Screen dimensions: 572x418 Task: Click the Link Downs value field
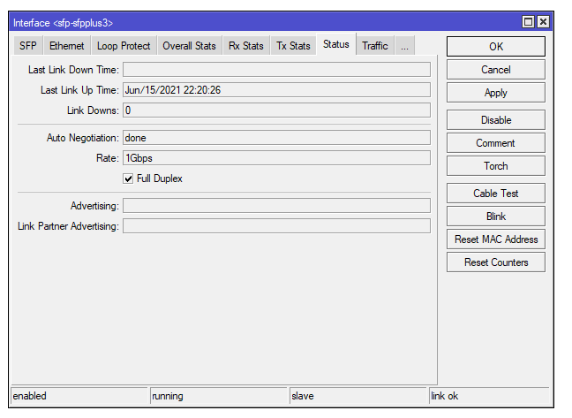tap(276, 110)
